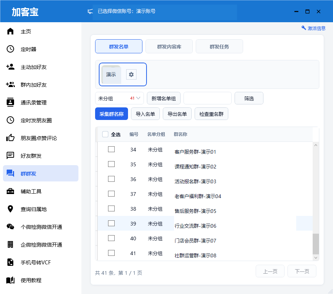Screen dimensions: 333x294
Task: Open 好友群发 text label in sidebar
Action: pos(31,156)
